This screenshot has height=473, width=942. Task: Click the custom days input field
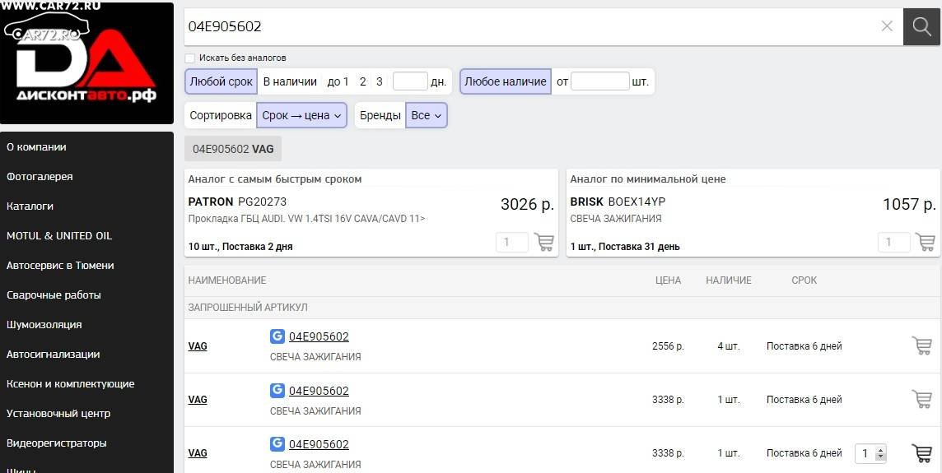pos(410,81)
